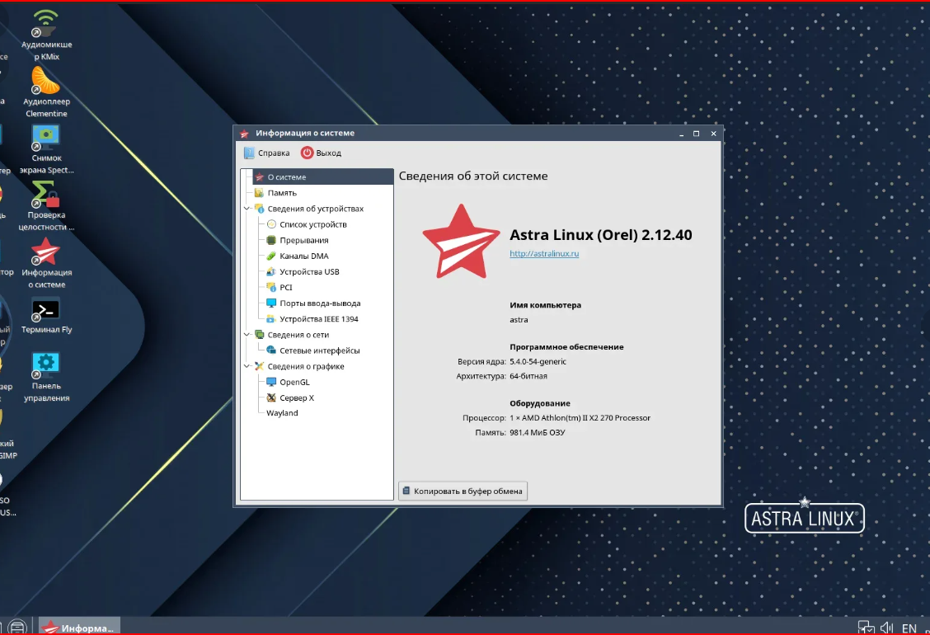
Task: Click the EN keyboard layout indicator
Action: click(909, 628)
